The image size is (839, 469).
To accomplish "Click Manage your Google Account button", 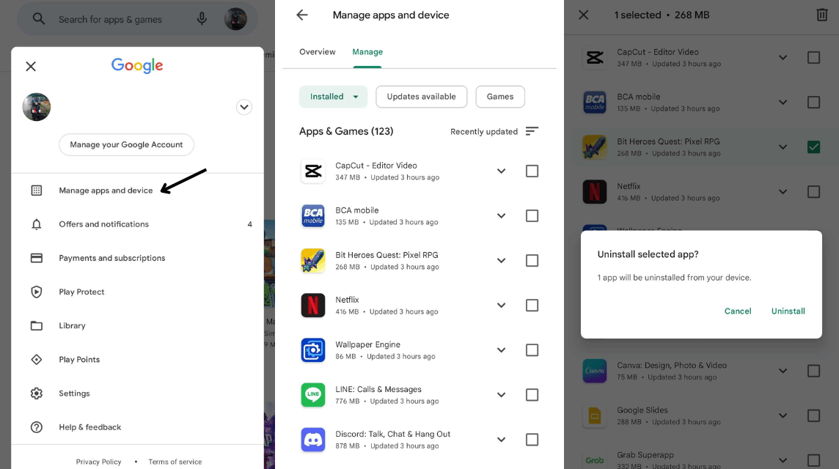I will click(x=126, y=145).
